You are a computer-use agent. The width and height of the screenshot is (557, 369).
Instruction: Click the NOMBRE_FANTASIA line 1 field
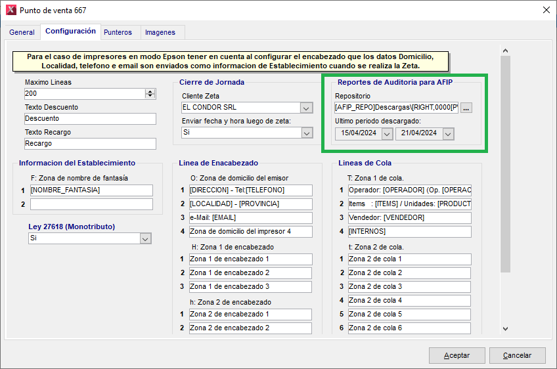click(91, 190)
